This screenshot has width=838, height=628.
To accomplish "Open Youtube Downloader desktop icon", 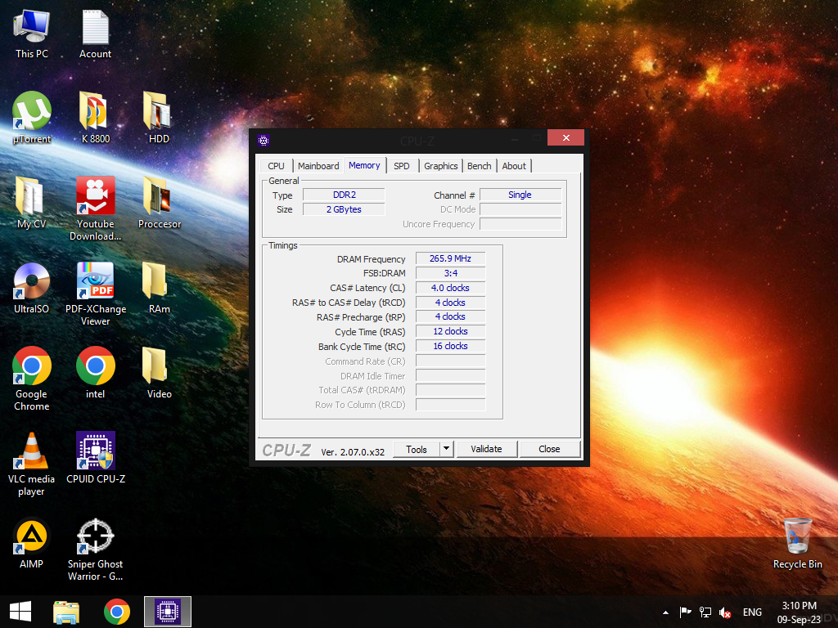I will [x=96, y=196].
